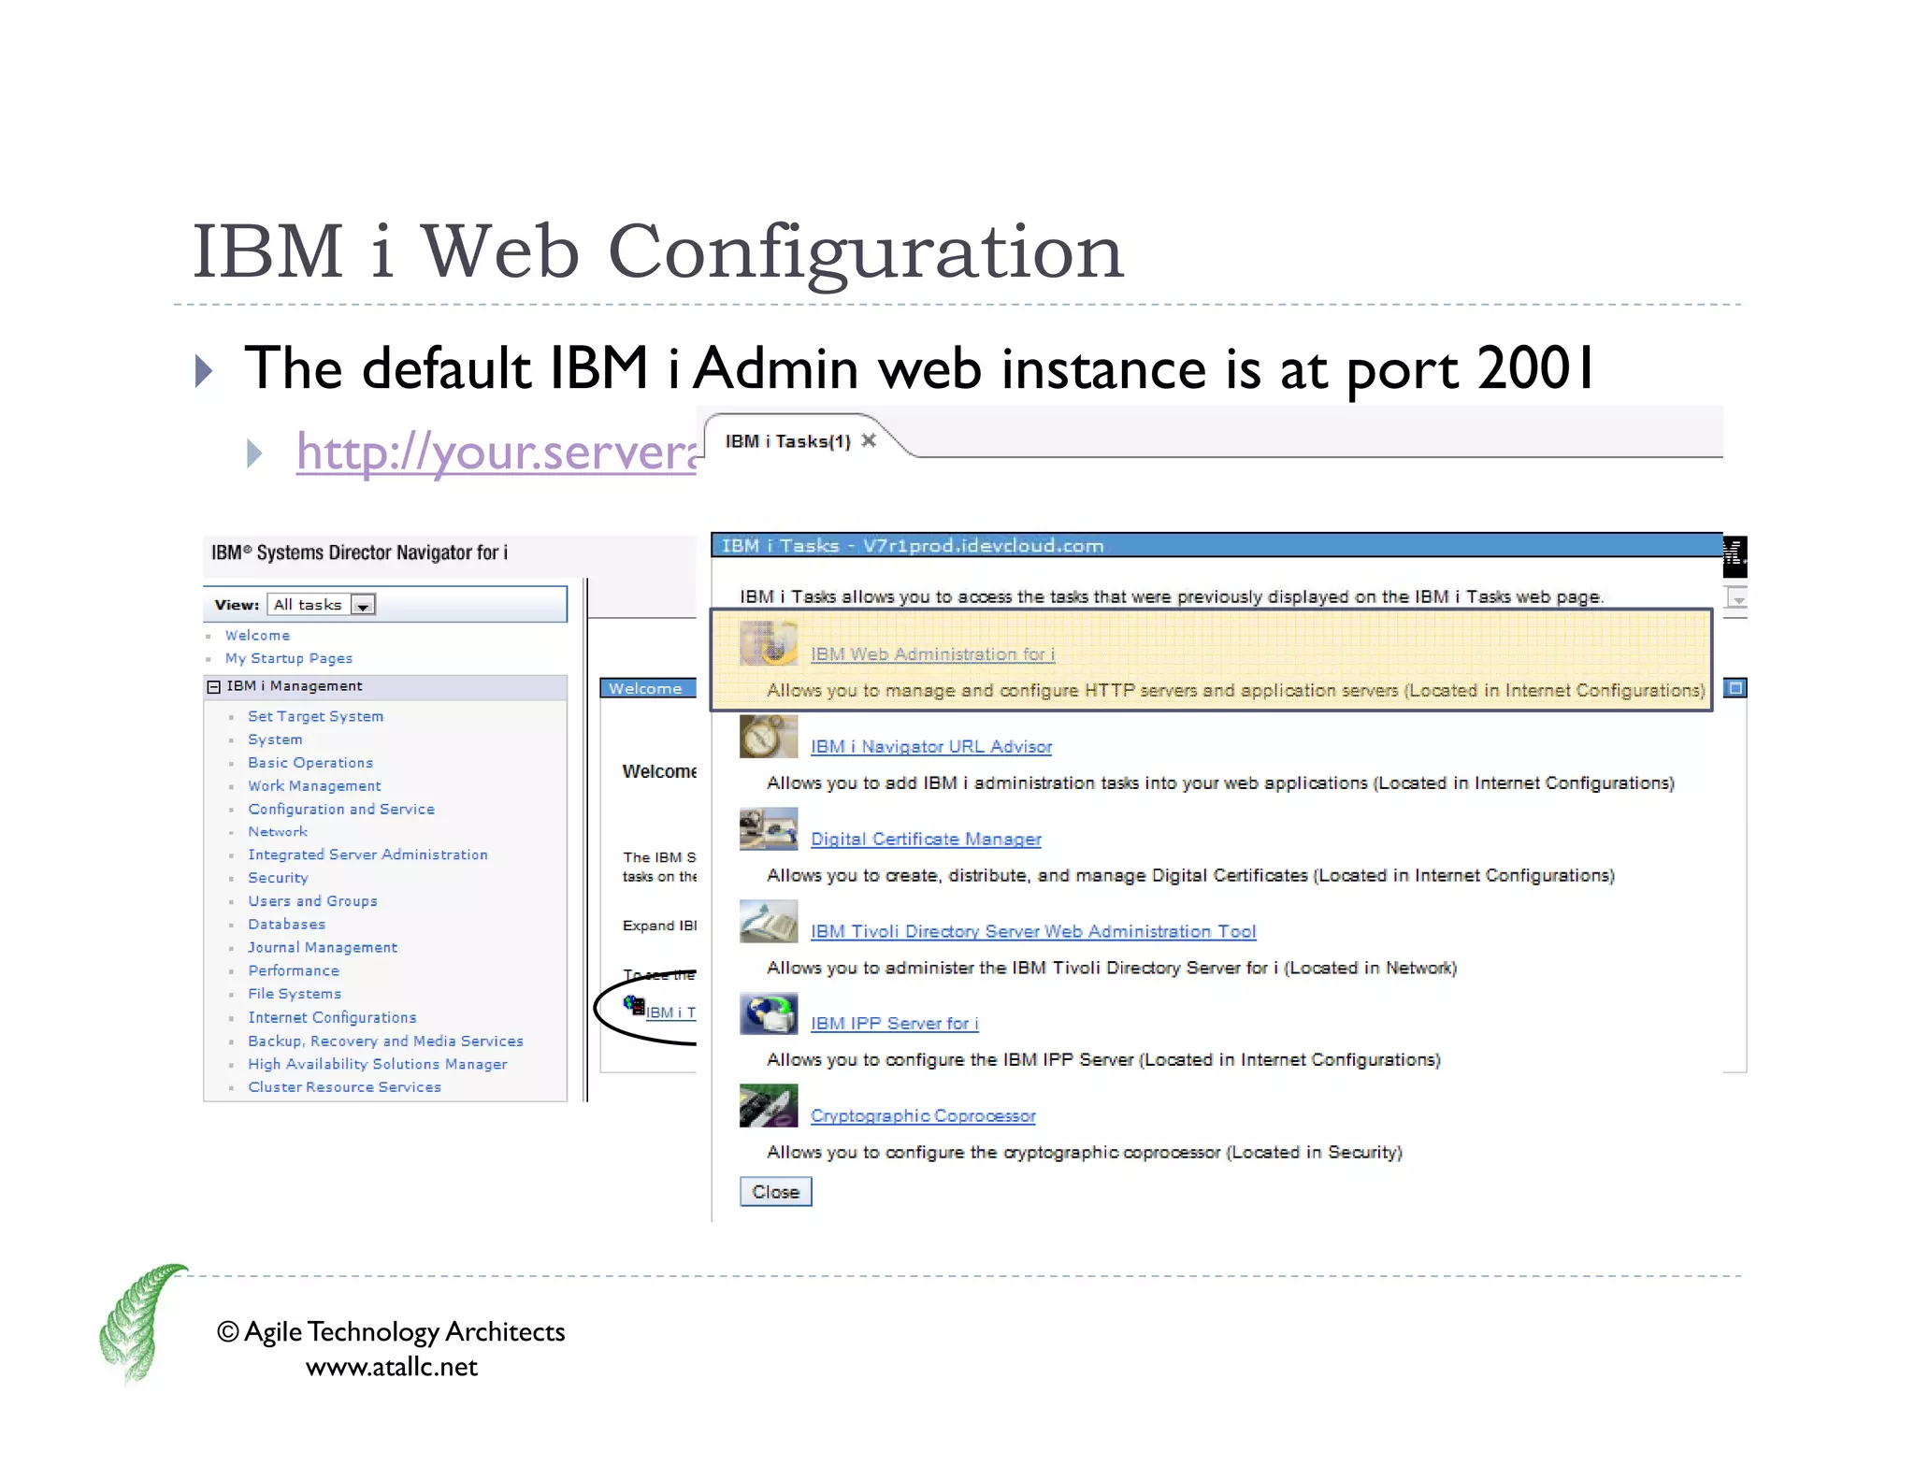Open the Performance navigation item
Viewport: 1915px width, 1479px height.
coord(294,971)
